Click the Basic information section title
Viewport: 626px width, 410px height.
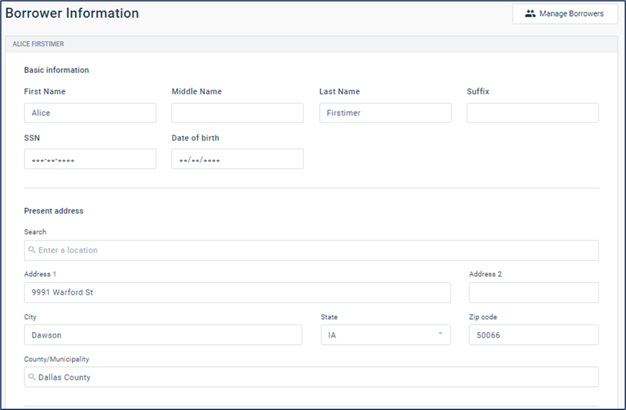pyautogui.click(x=56, y=70)
